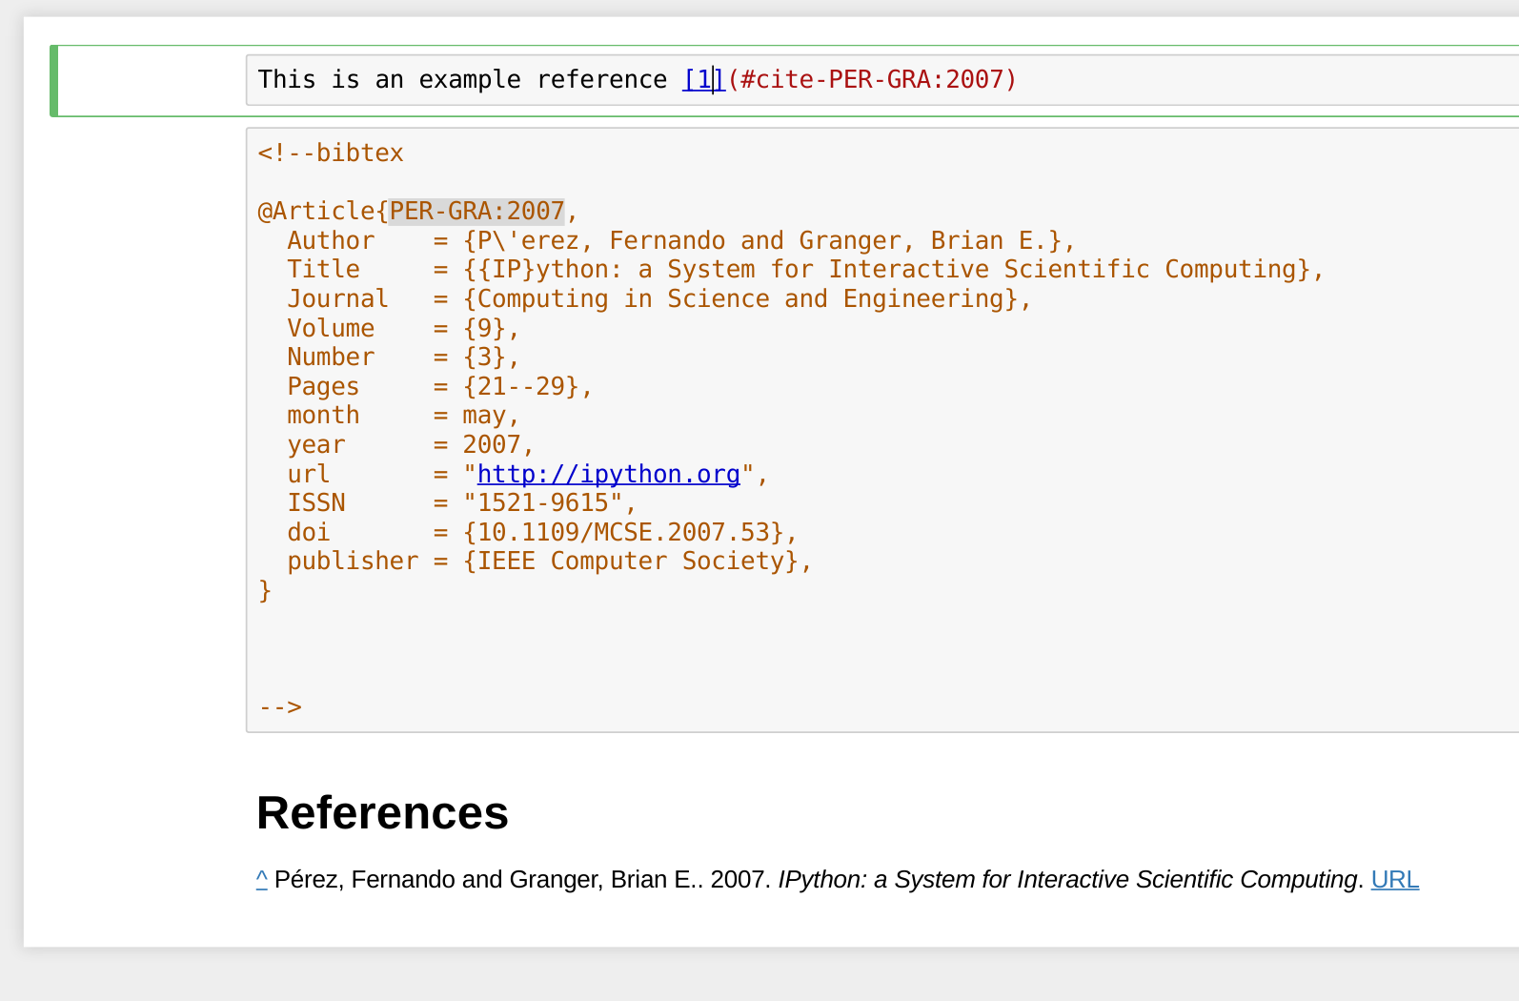The height and width of the screenshot is (1001, 1519).
Task: Click the Title field value '{{IP}ython: a System...'
Action: pos(893,269)
